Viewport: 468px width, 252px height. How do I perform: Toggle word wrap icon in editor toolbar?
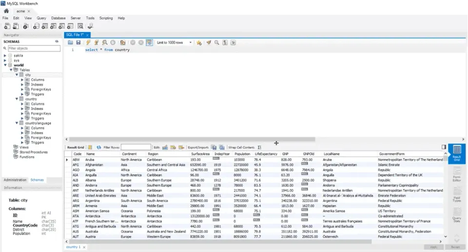233,43
